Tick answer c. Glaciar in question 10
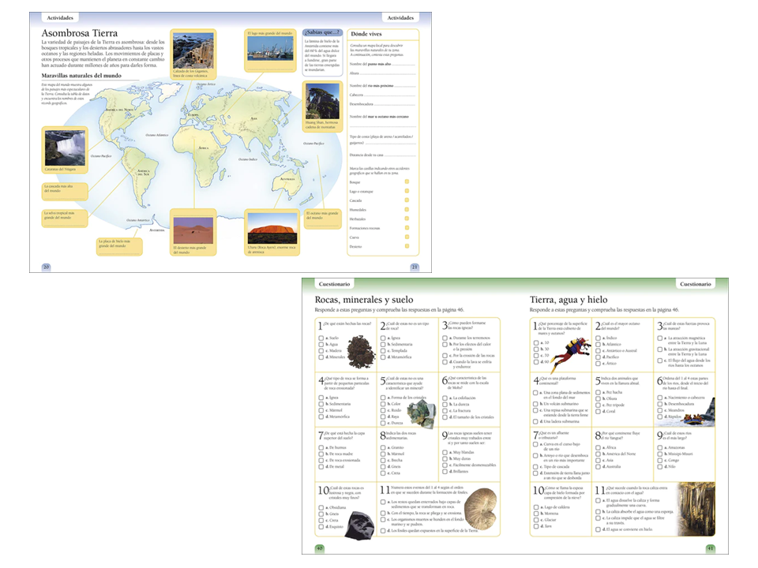This screenshot has height=568, width=758. [535, 520]
